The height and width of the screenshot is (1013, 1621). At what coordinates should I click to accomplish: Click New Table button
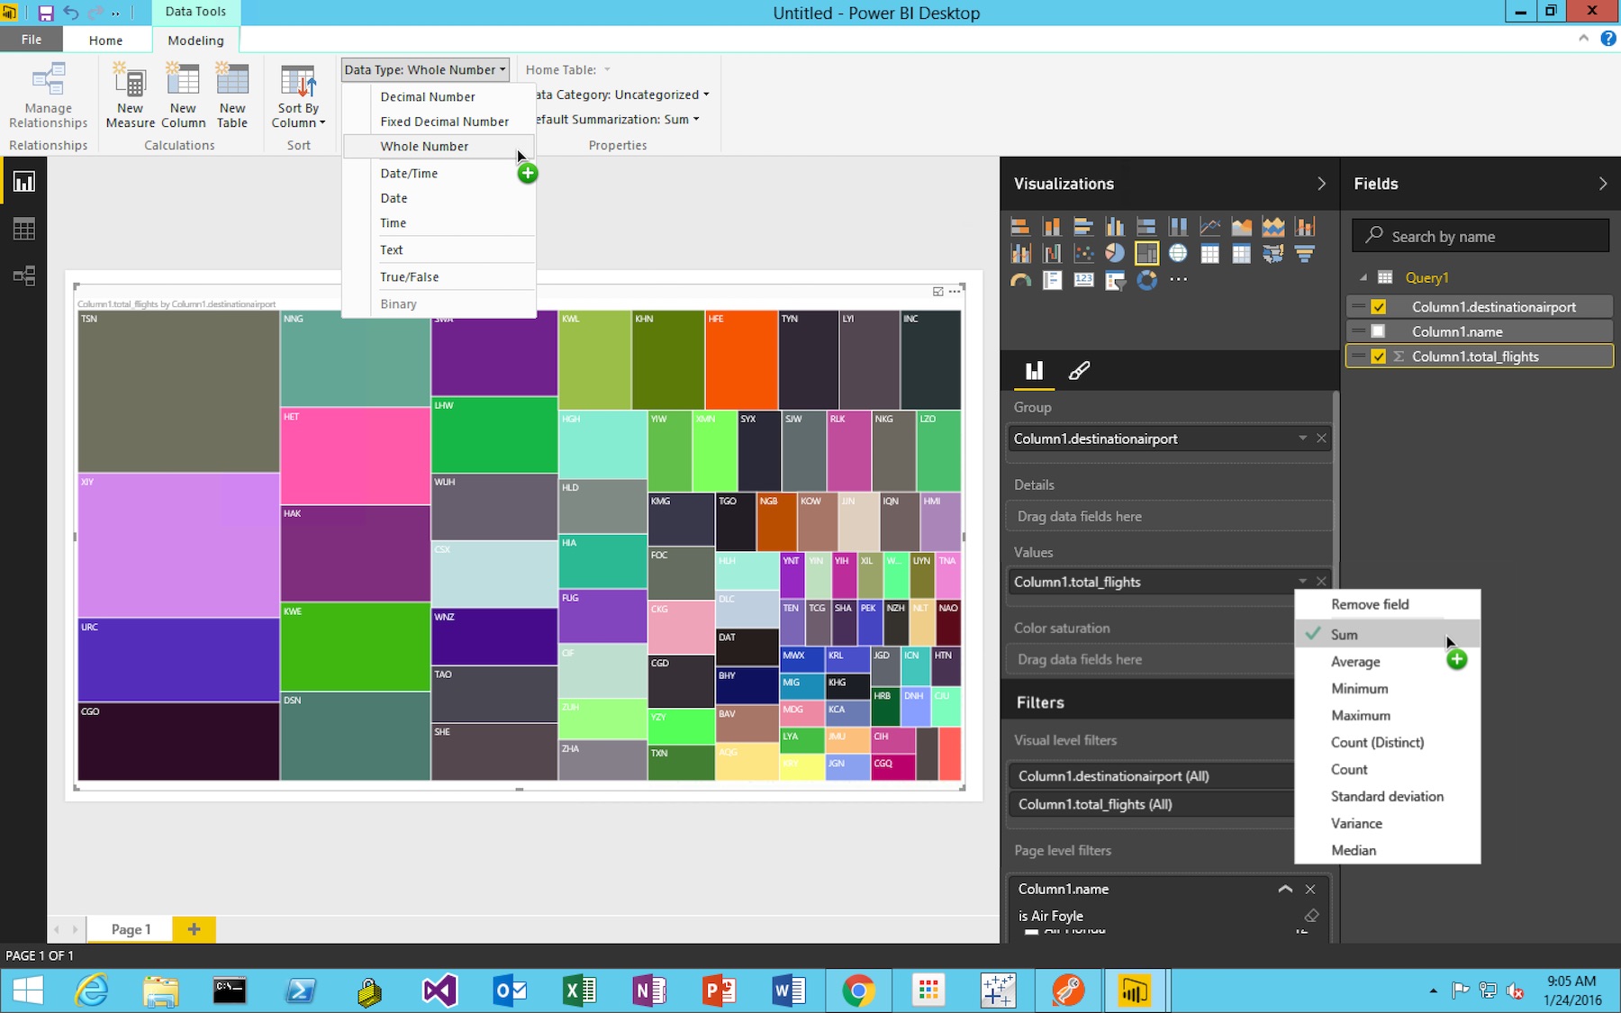pyautogui.click(x=232, y=96)
